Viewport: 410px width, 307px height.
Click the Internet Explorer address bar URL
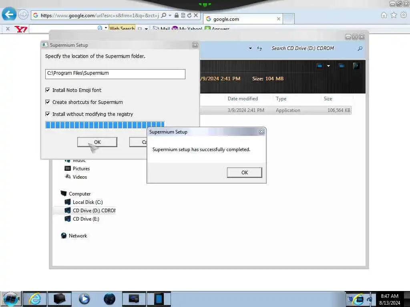[x=99, y=16]
